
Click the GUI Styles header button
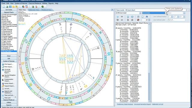click(x=9, y=10)
